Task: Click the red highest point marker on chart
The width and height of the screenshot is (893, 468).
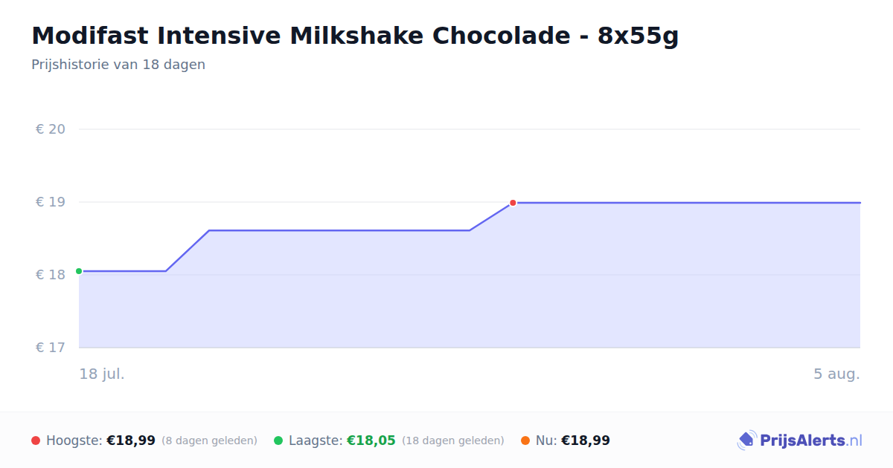Action: (513, 203)
